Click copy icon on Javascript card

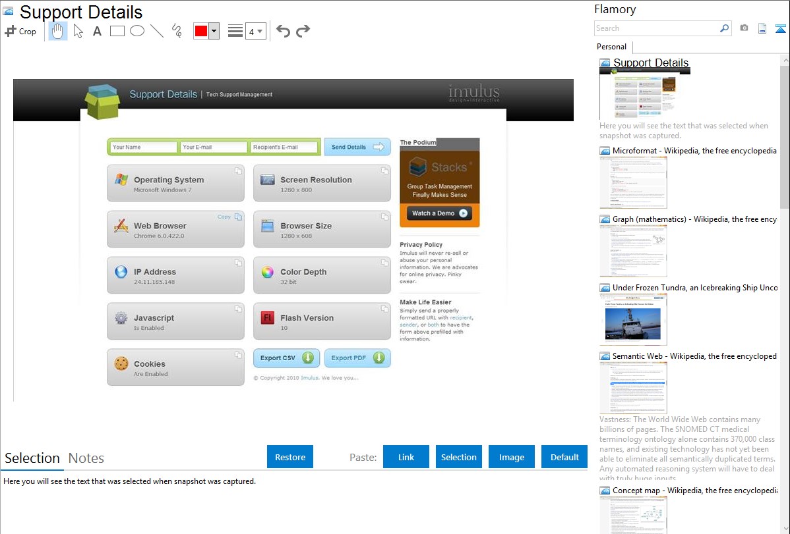click(x=238, y=309)
